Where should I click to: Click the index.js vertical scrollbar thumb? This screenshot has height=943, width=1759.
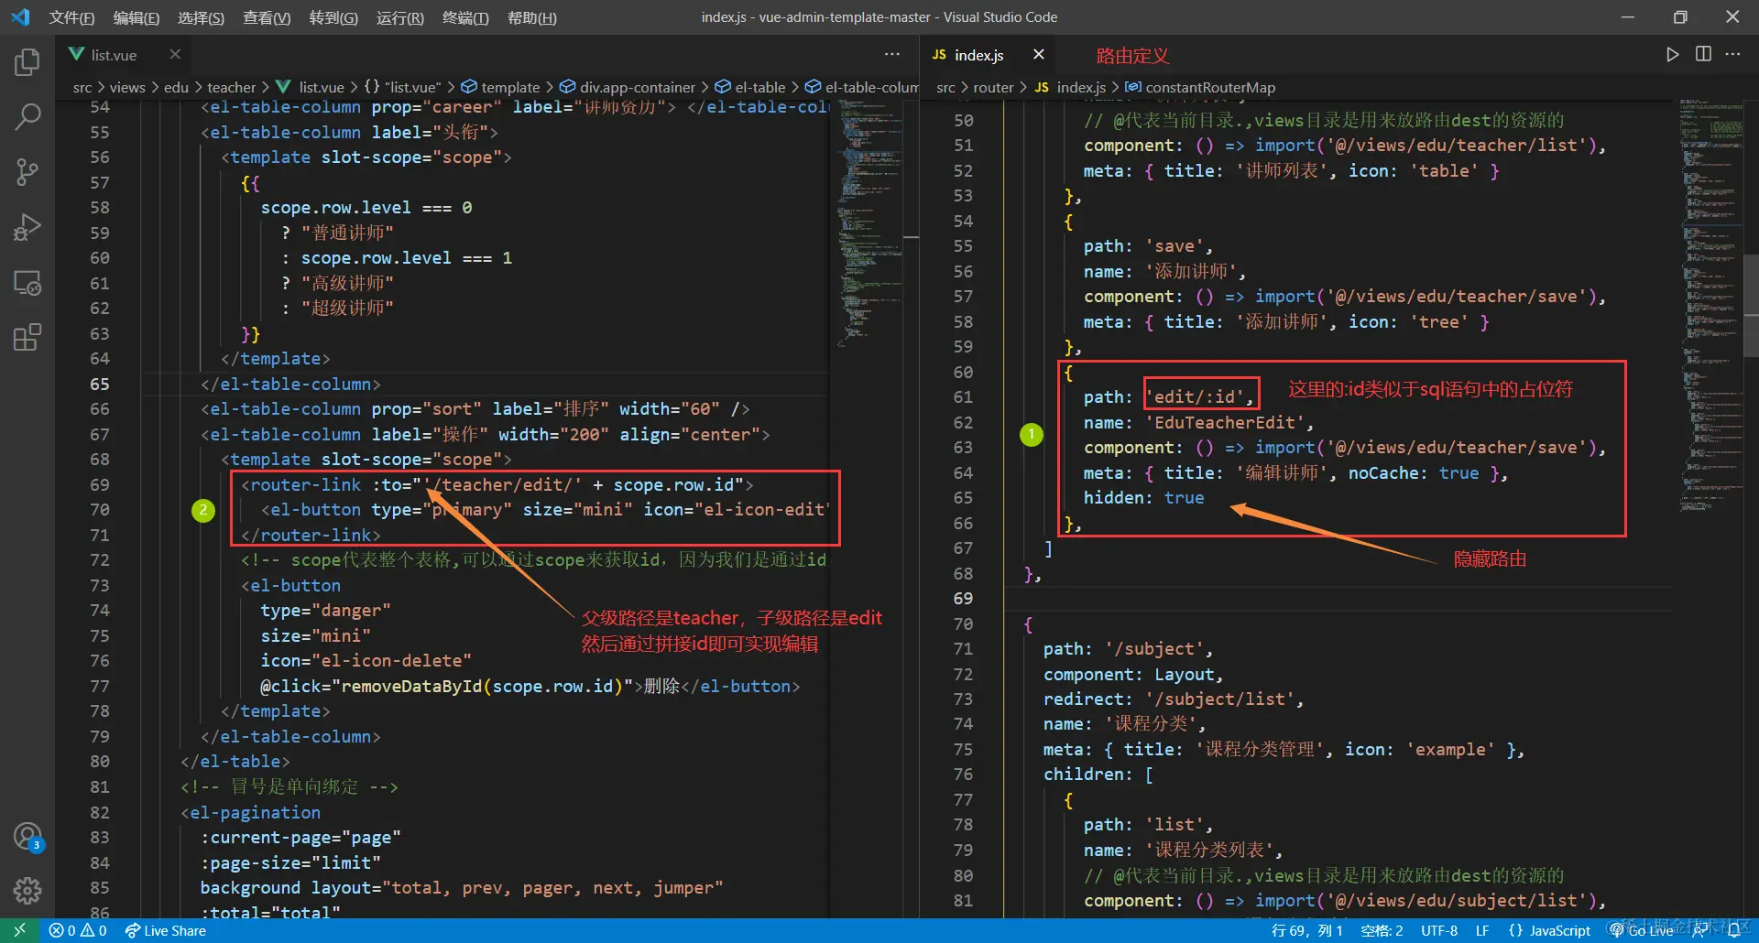click(1751, 307)
